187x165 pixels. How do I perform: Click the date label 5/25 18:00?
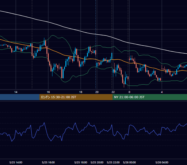(x=81, y=162)
